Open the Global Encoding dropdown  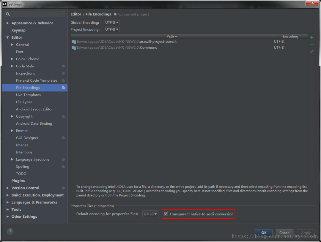112,23
